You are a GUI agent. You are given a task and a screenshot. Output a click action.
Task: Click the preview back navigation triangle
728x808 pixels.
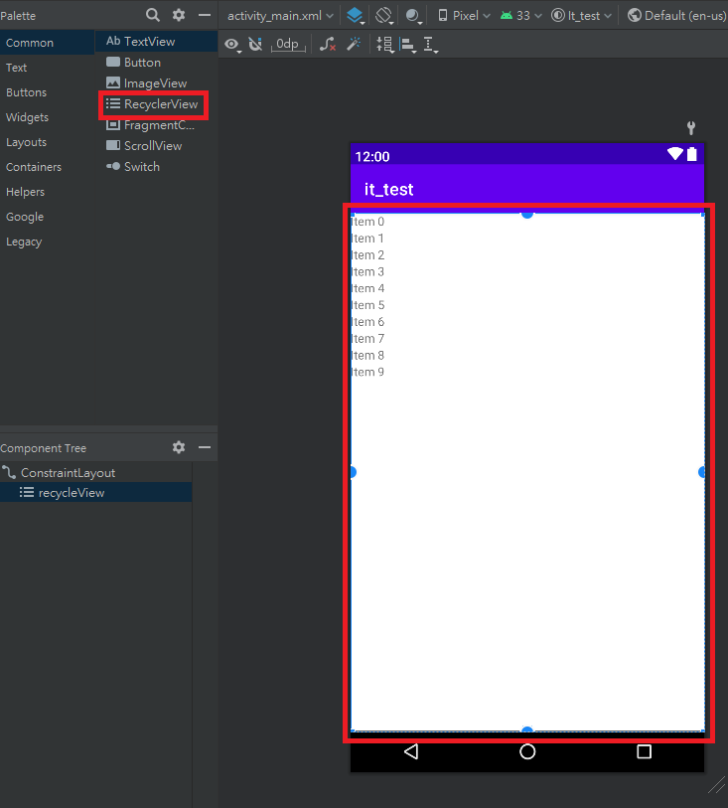[411, 751]
